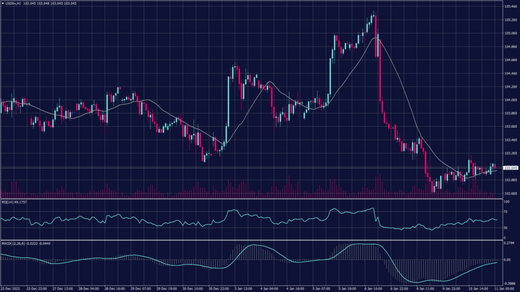Click the USDX+,H1 chart symbol label
This screenshot has width=520, height=292.
13,3
